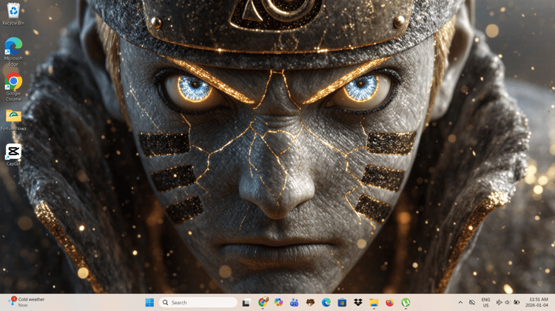Select the Fortune Flowz folder icon
555x311 pixels.
click(x=13, y=120)
